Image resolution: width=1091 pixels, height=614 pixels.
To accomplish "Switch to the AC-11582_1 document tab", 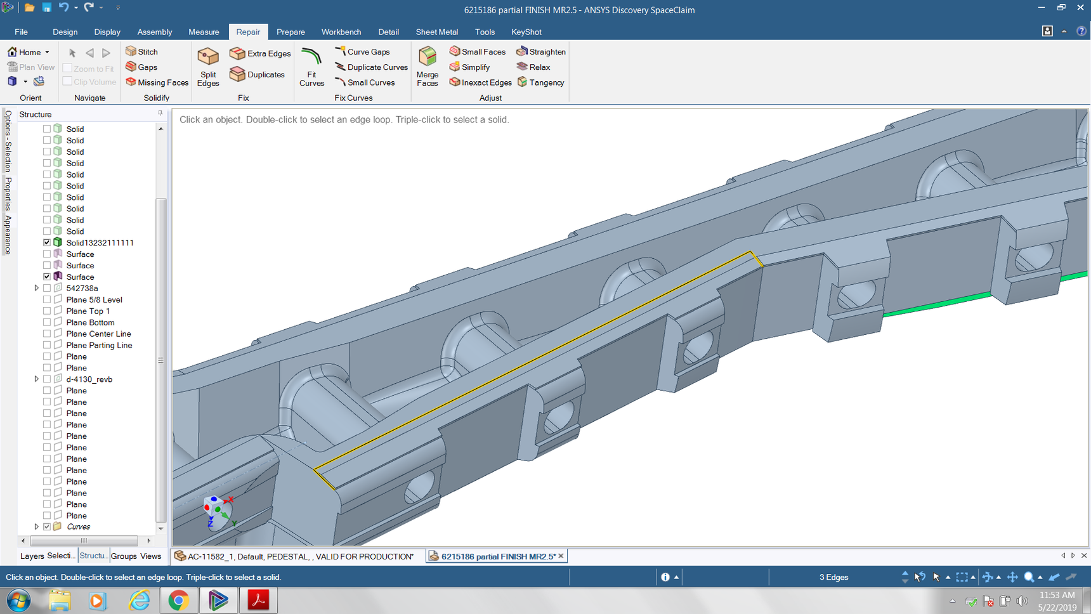I will tap(294, 556).
